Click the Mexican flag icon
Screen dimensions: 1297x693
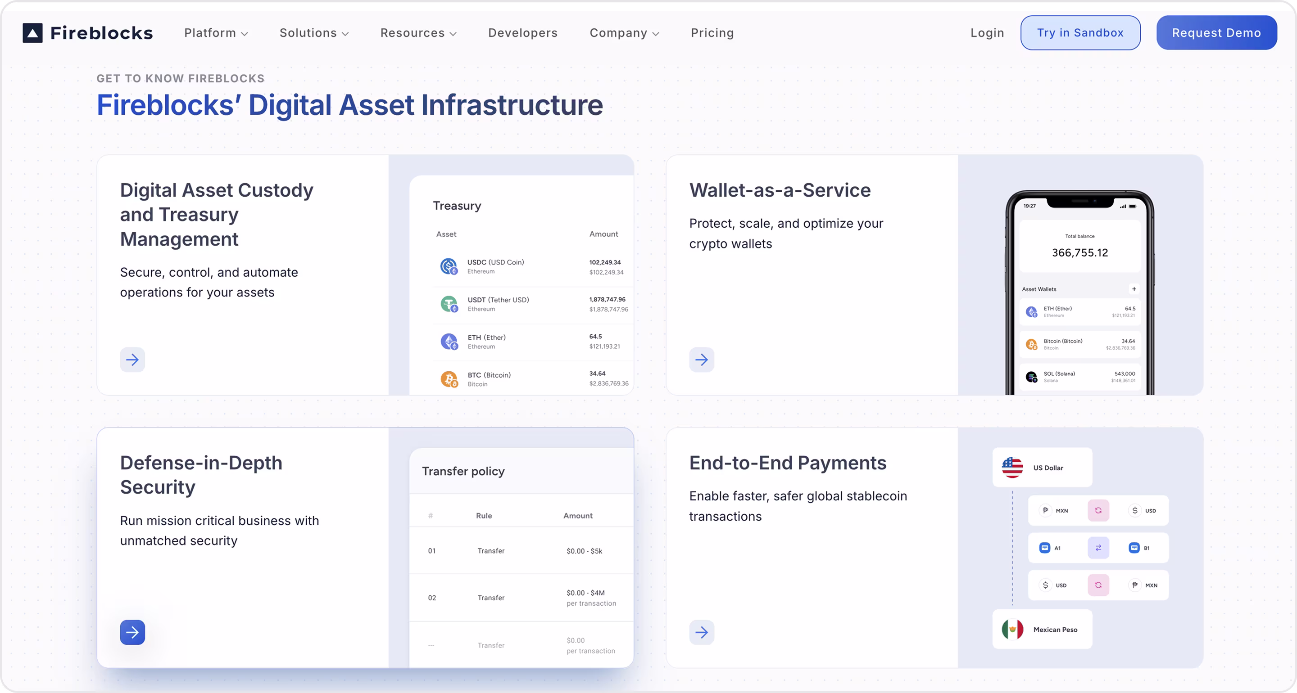(1012, 629)
